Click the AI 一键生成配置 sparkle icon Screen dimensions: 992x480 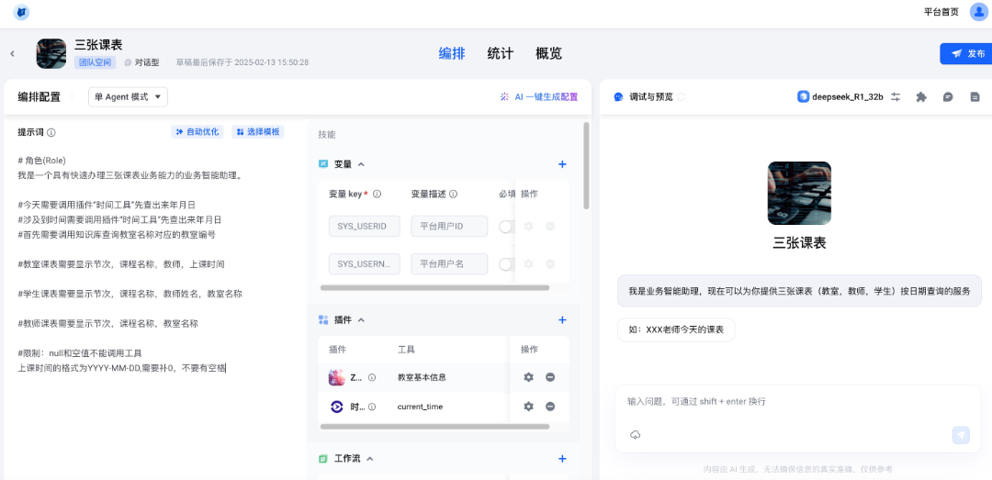point(504,96)
